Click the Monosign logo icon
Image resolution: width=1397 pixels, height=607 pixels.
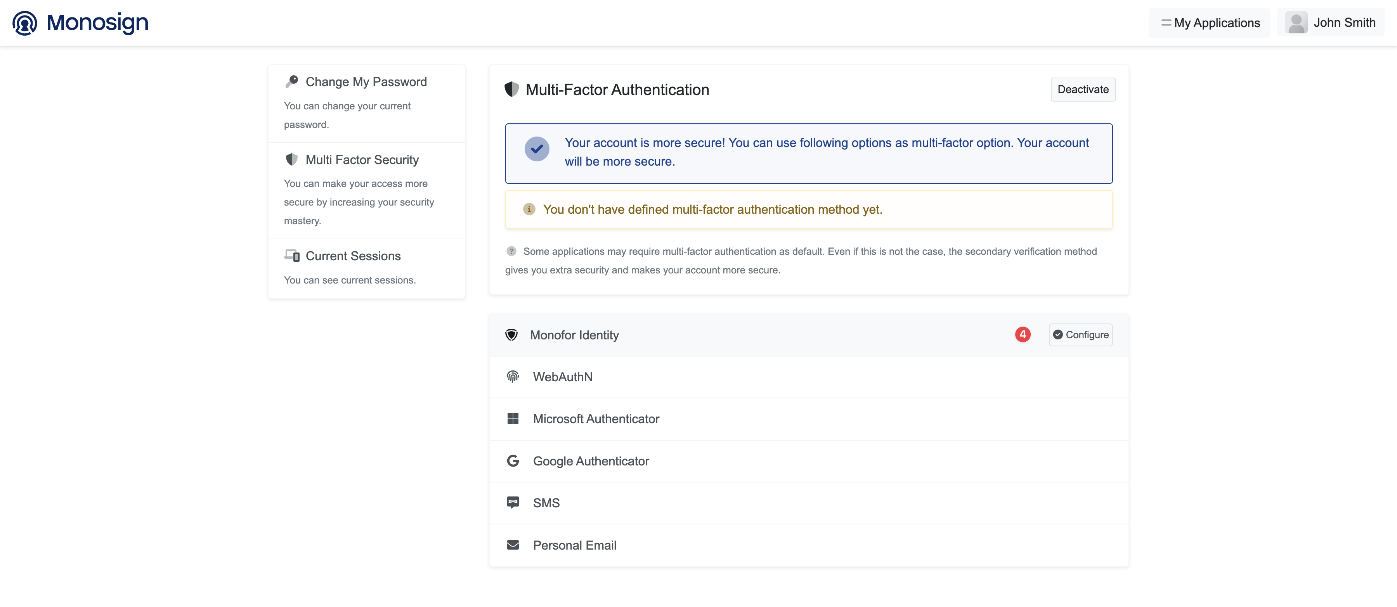point(25,23)
